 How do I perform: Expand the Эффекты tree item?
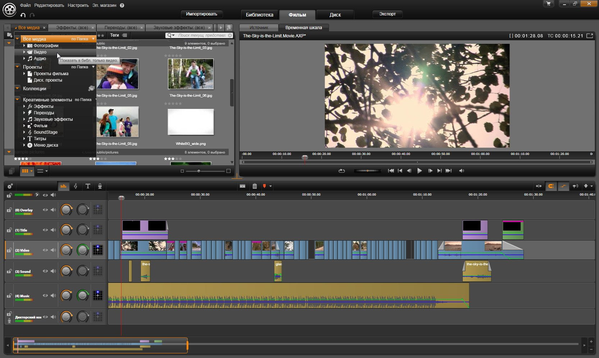[24, 106]
